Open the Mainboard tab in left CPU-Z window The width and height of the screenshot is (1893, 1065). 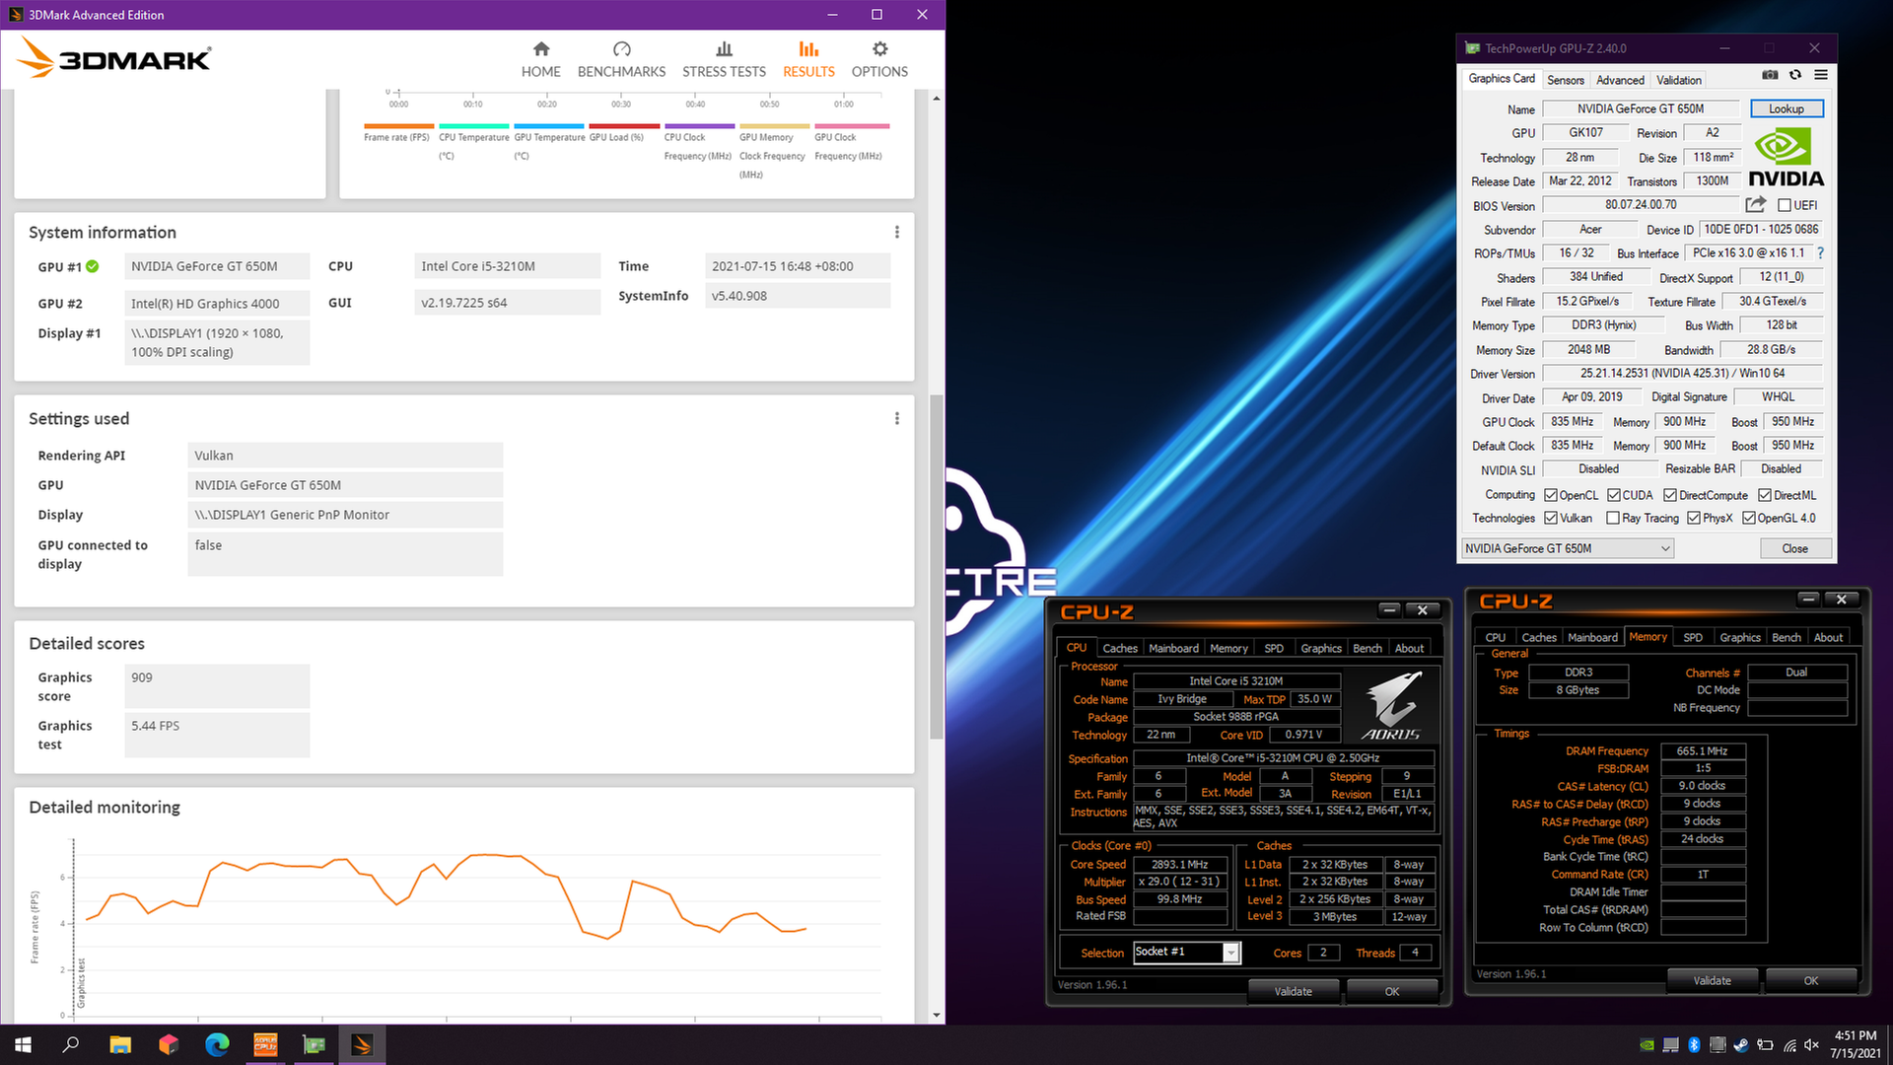(1173, 648)
